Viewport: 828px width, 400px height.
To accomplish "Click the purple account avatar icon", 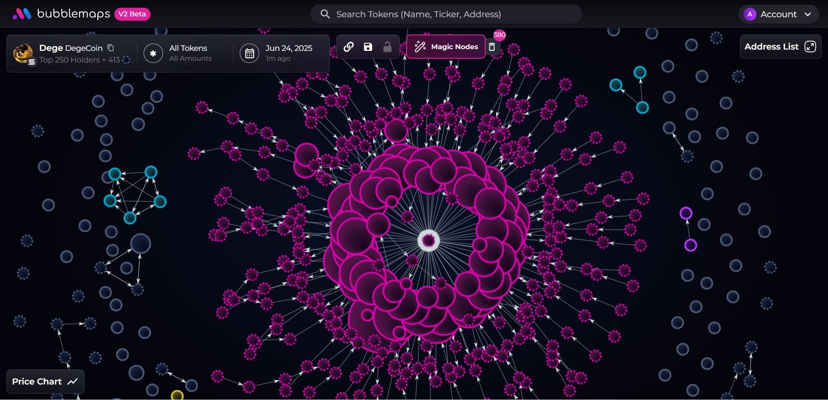I will click(x=750, y=14).
